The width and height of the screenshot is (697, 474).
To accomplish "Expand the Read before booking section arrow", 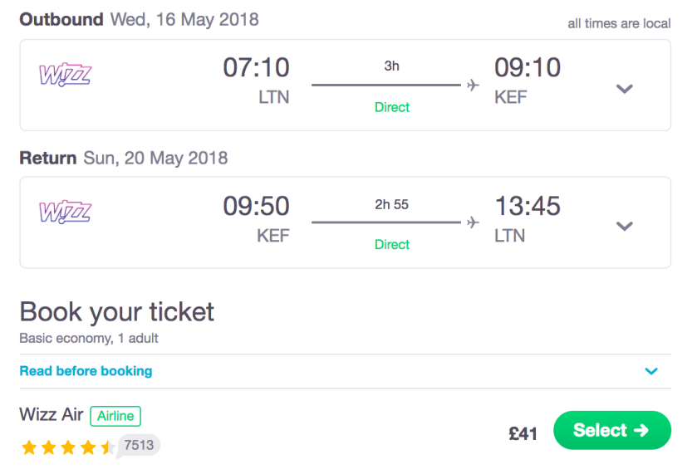I will [x=651, y=372].
